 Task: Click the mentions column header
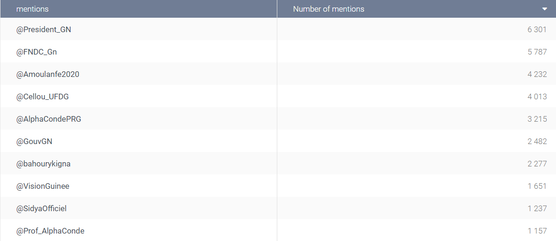tap(32, 9)
